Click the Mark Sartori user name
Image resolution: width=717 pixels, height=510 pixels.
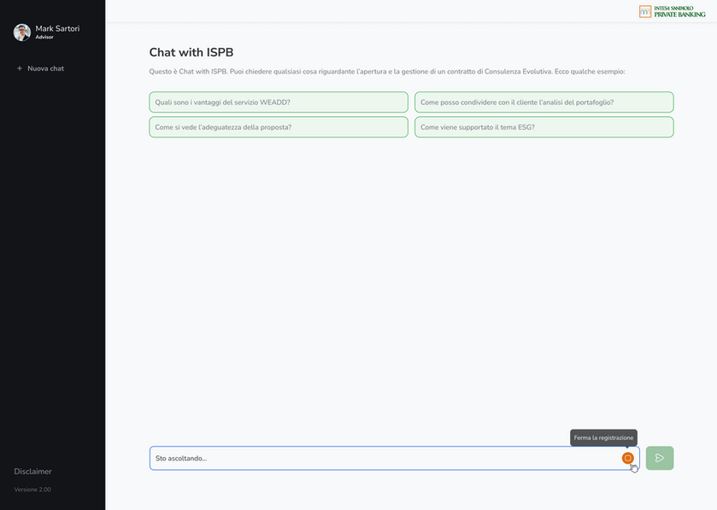pos(57,28)
